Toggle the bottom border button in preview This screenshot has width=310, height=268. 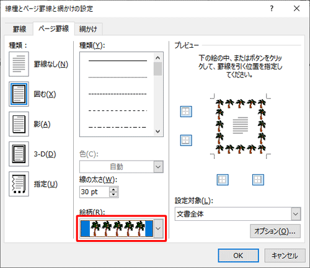tap(186, 140)
